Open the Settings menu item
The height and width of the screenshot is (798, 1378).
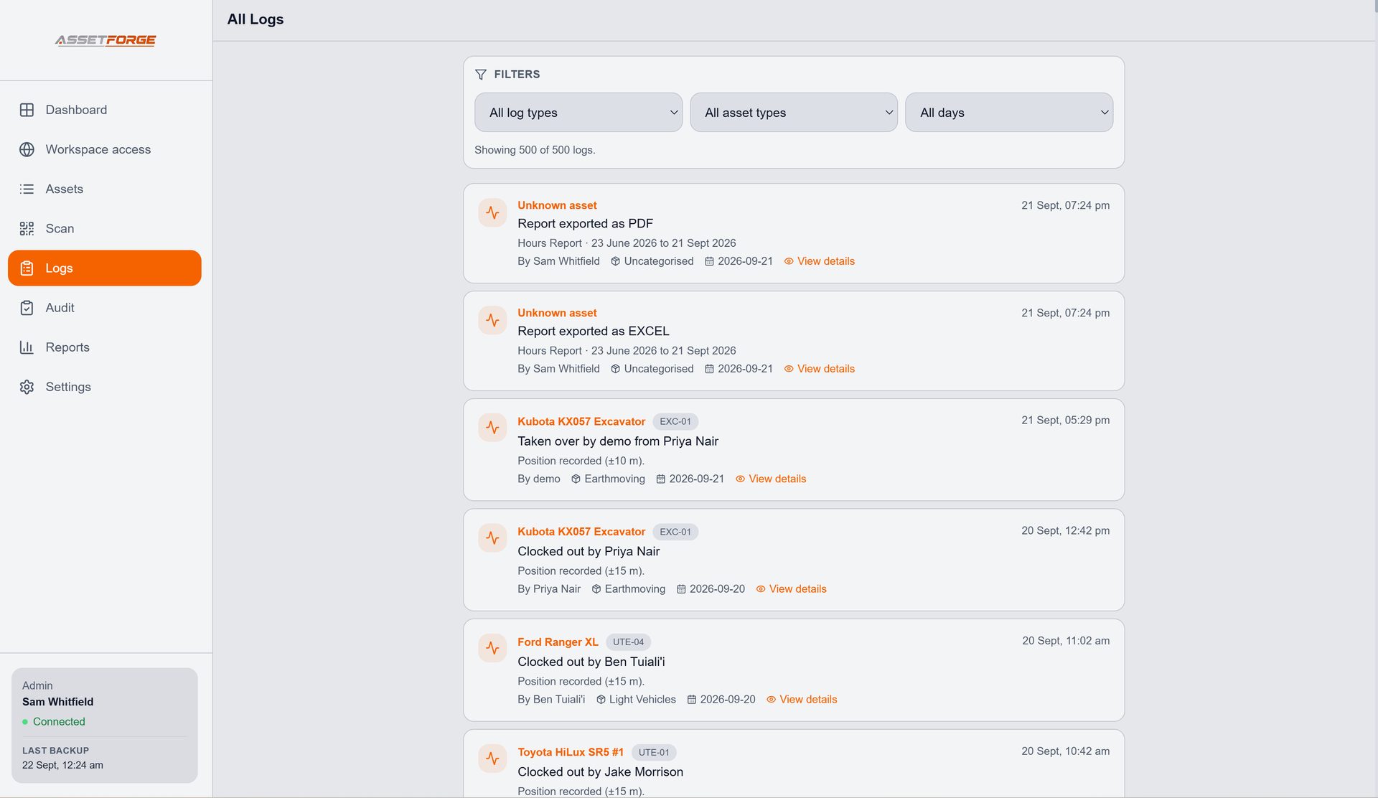105,387
